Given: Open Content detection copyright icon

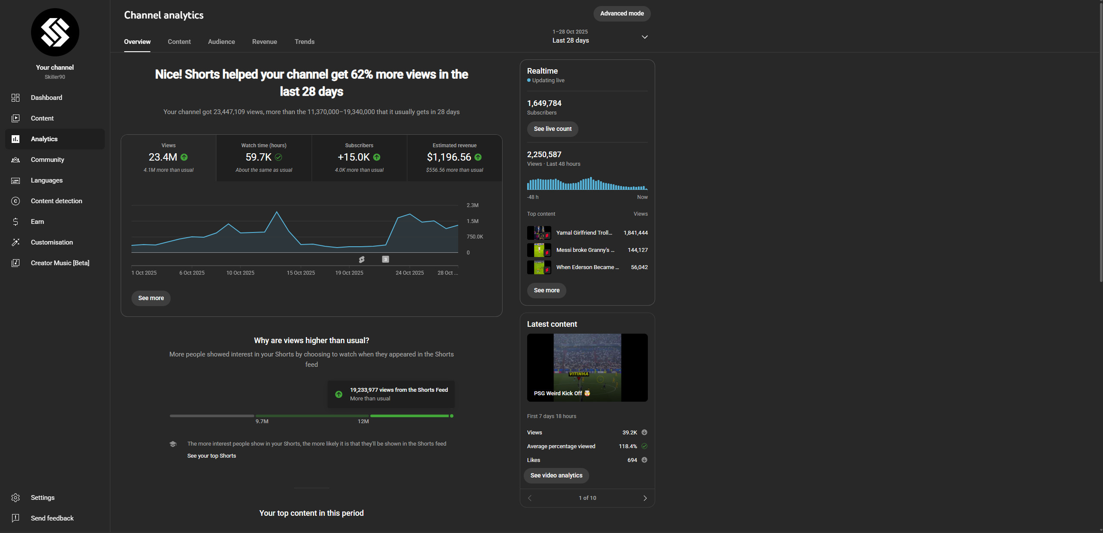Looking at the screenshot, I should click(x=16, y=201).
